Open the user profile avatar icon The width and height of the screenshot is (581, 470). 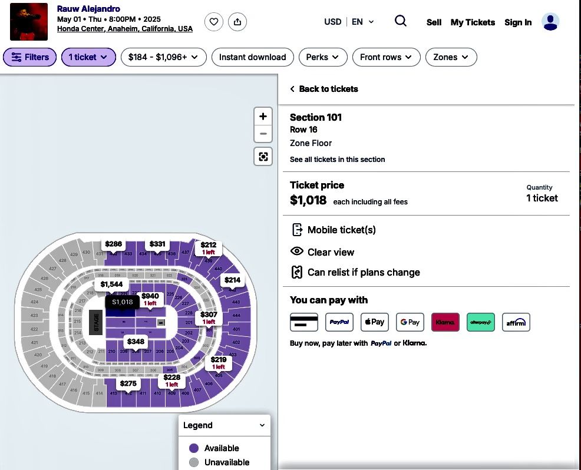click(550, 22)
